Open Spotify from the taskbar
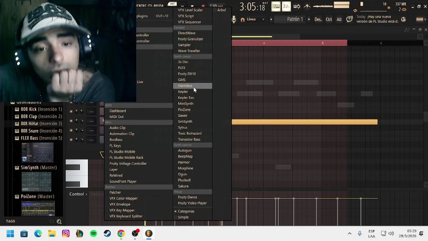428x241 pixels. coord(93,234)
